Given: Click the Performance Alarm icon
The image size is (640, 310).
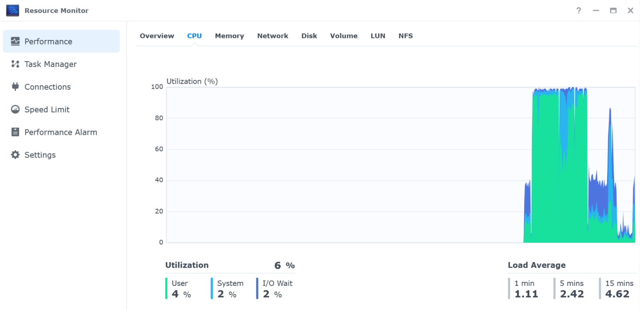Looking at the screenshot, I should tap(15, 132).
